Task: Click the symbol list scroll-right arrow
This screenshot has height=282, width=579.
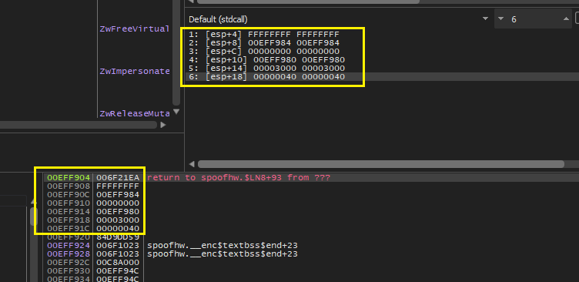Action: [x=163, y=126]
